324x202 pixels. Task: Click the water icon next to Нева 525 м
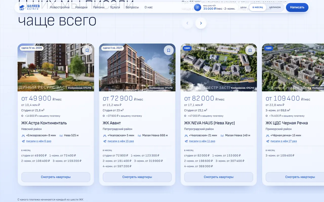coord(61,135)
